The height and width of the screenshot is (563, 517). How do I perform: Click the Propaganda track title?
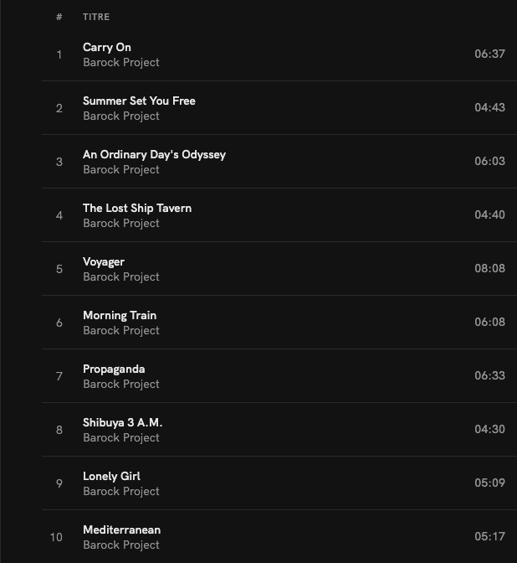pyautogui.click(x=114, y=369)
